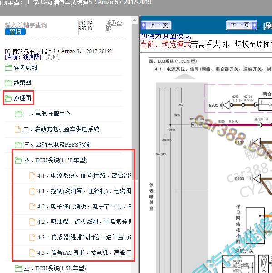Click the PC.29-33719 text
This screenshot has width=272, height=273.
pyautogui.click(x=86, y=25)
